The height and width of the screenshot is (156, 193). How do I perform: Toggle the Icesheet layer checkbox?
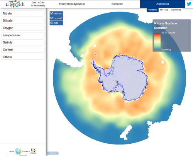click(x=52, y=13)
